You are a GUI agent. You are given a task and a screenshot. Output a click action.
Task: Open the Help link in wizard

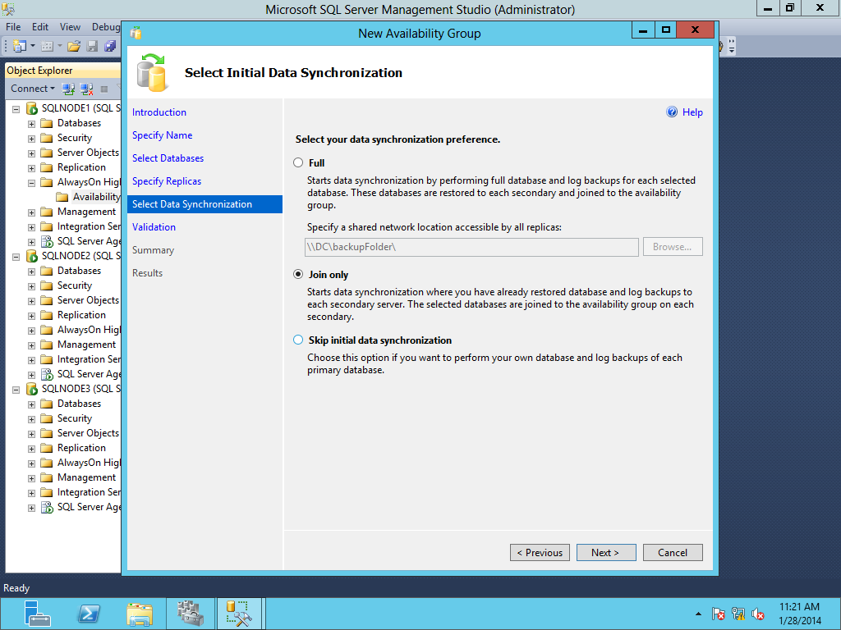point(692,112)
